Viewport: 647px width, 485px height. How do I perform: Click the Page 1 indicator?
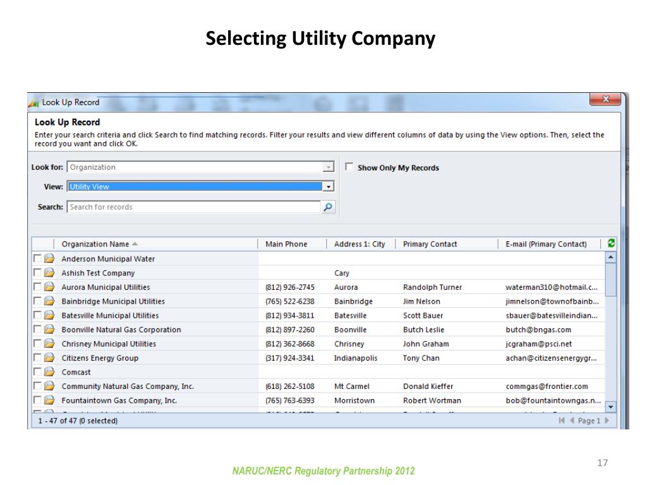[x=589, y=421]
